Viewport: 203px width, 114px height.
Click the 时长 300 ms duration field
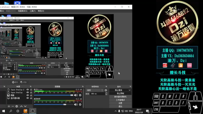97,94
